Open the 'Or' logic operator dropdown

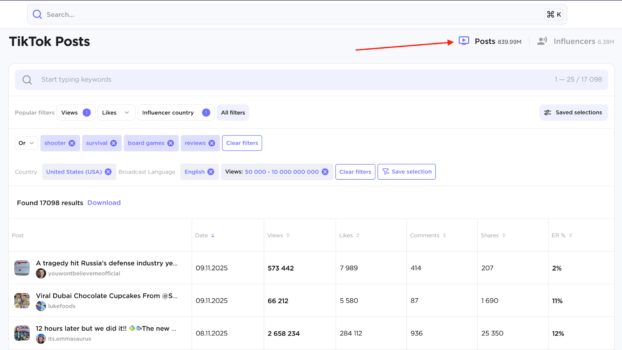pyautogui.click(x=26, y=143)
